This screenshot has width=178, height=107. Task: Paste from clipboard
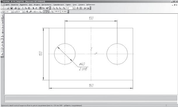(29, 8)
